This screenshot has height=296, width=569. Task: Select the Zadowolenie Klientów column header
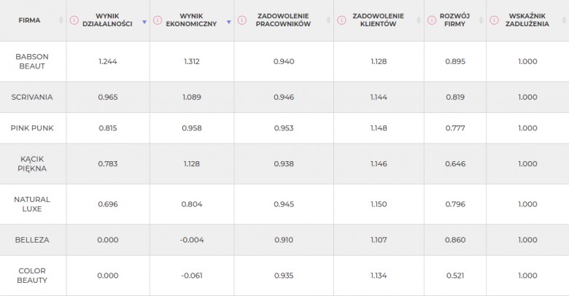point(378,20)
